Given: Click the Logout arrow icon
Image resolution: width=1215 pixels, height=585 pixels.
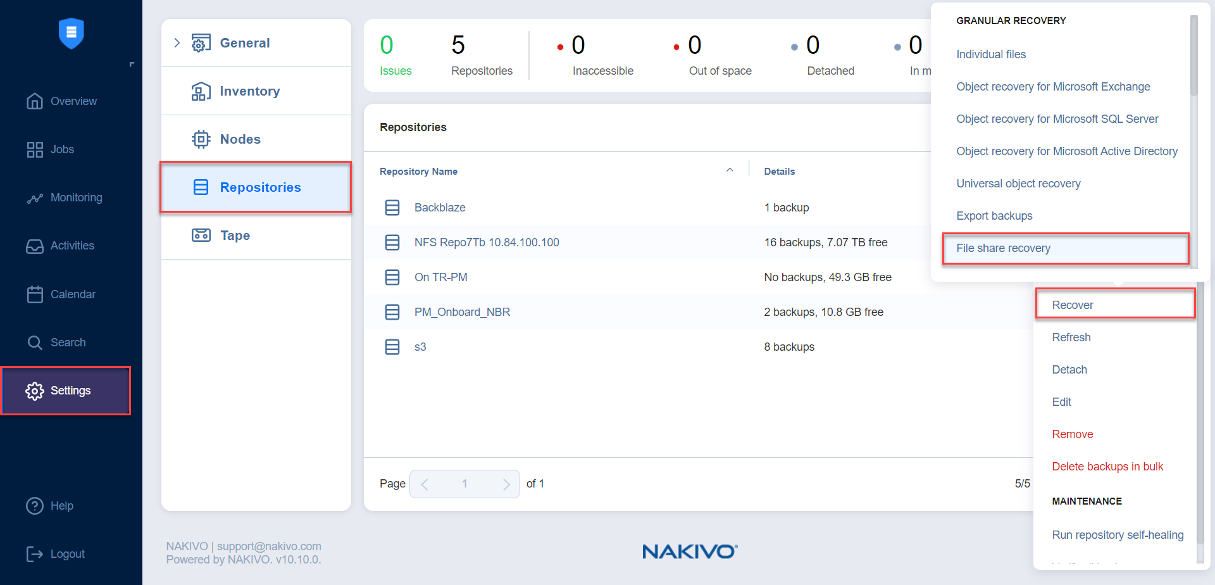Looking at the screenshot, I should (x=35, y=554).
